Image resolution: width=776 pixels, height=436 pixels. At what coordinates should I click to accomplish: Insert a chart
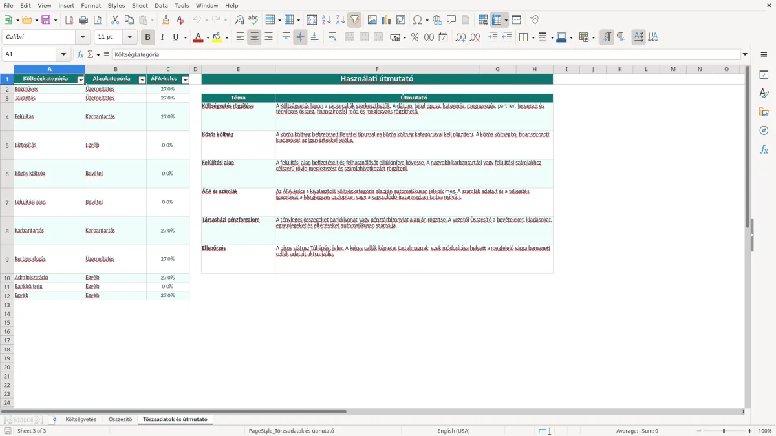(x=387, y=20)
